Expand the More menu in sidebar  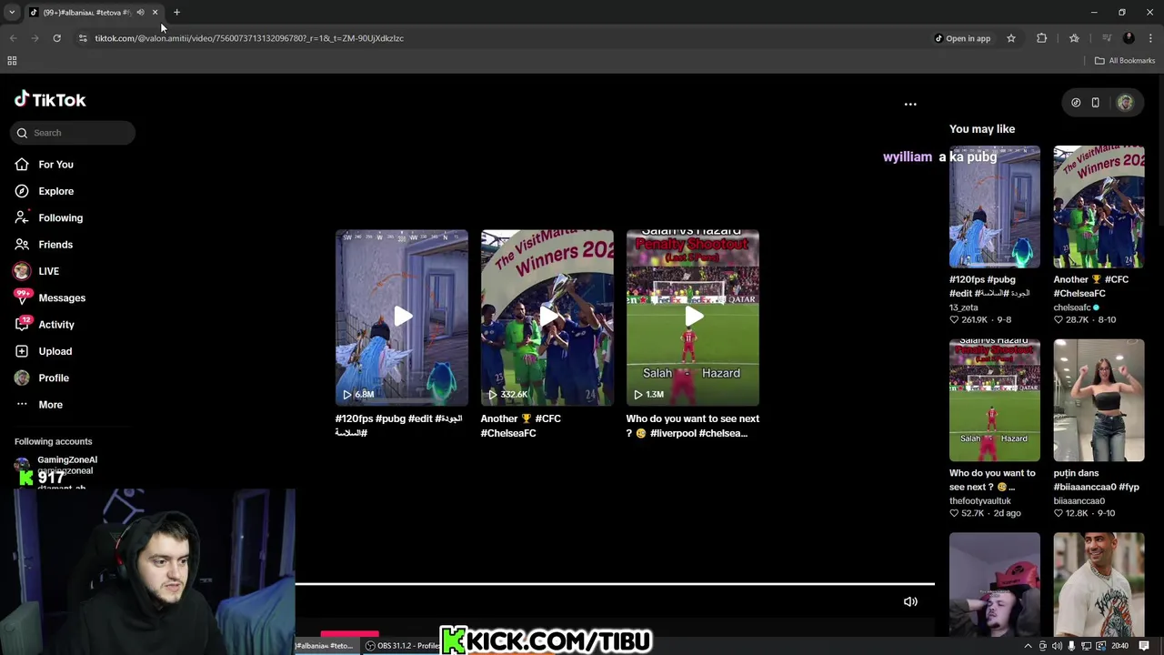pyautogui.click(x=38, y=404)
